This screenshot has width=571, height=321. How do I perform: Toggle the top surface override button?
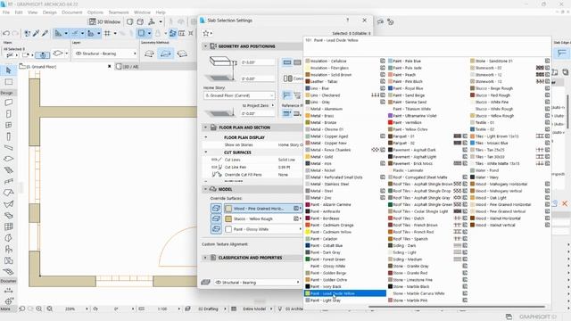pyautogui.click(x=216, y=209)
